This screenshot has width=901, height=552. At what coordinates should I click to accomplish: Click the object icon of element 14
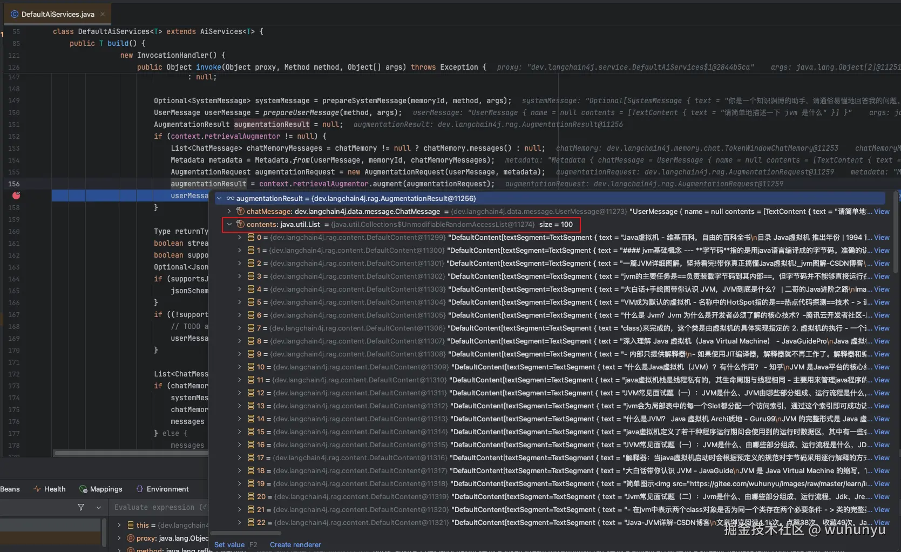click(x=251, y=419)
